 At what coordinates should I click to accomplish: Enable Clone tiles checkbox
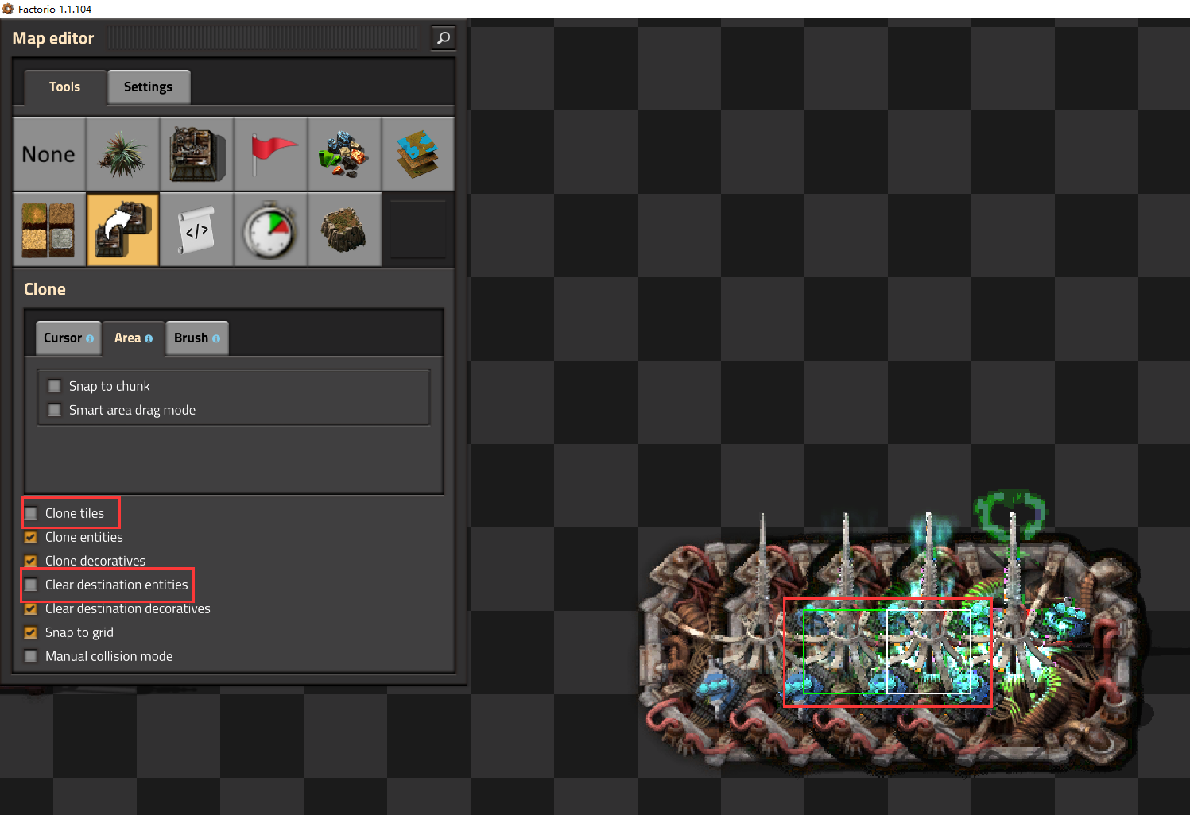(31, 513)
